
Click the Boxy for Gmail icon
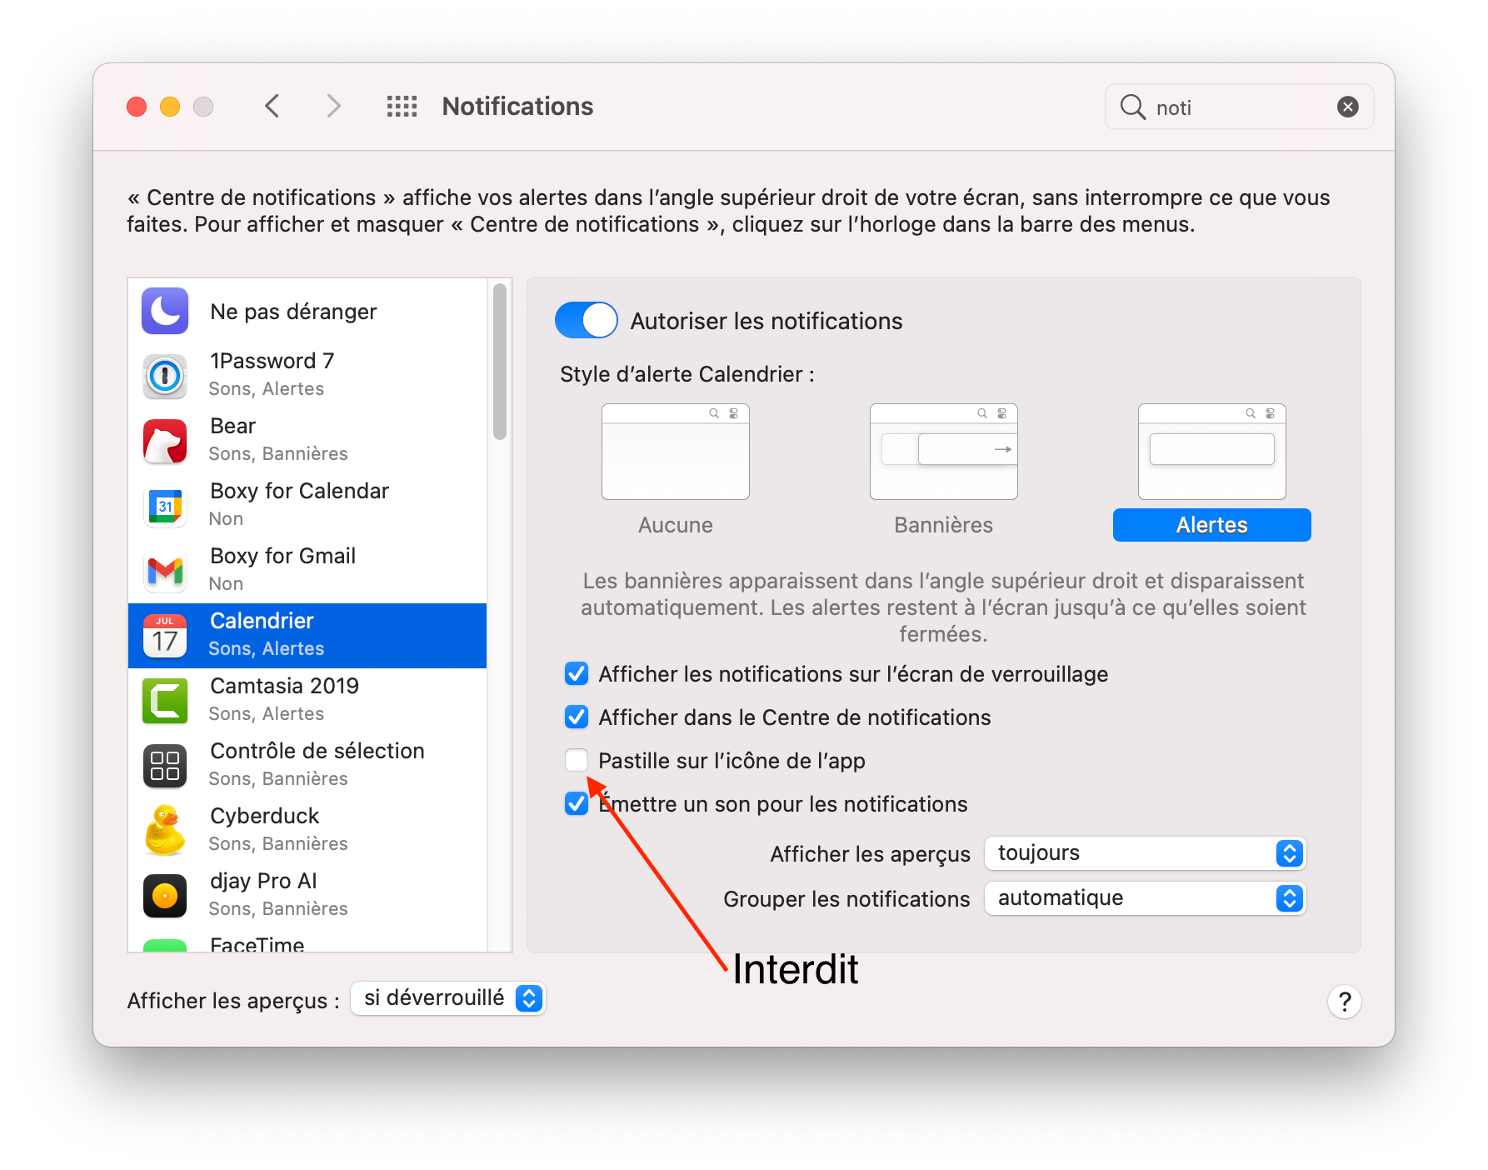[x=165, y=571]
